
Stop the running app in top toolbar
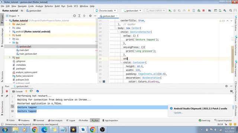coord(203,11)
